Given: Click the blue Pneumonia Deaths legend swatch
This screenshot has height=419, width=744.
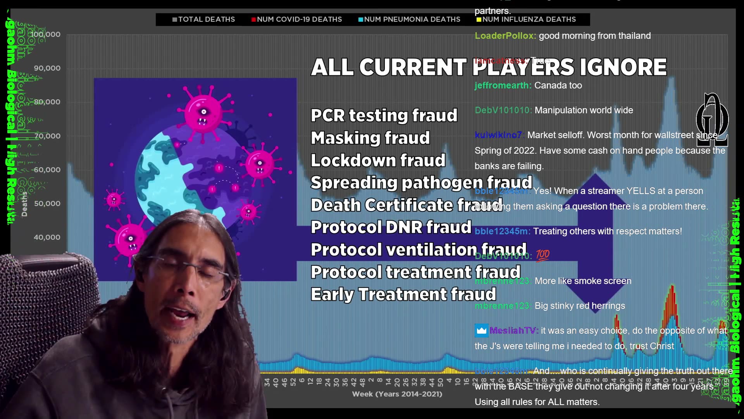Looking at the screenshot, I should 361,19.
